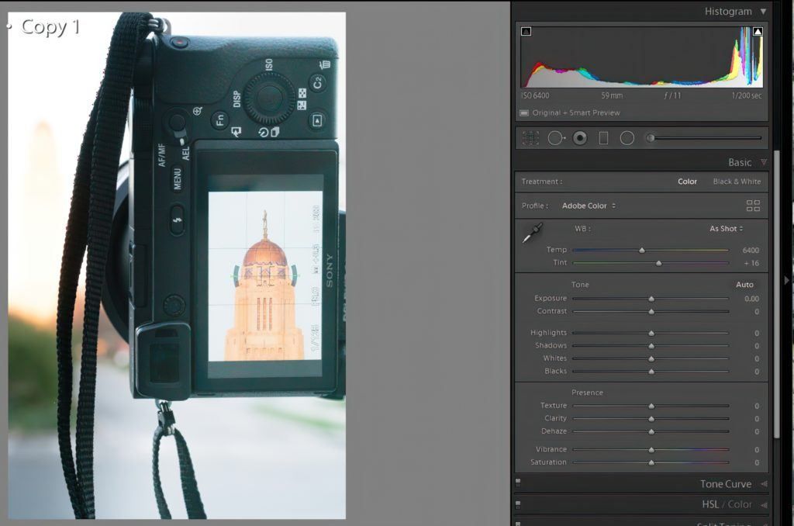Click the Contrast slider handle
The image size is (794, 526).
(x=651, y=311)
